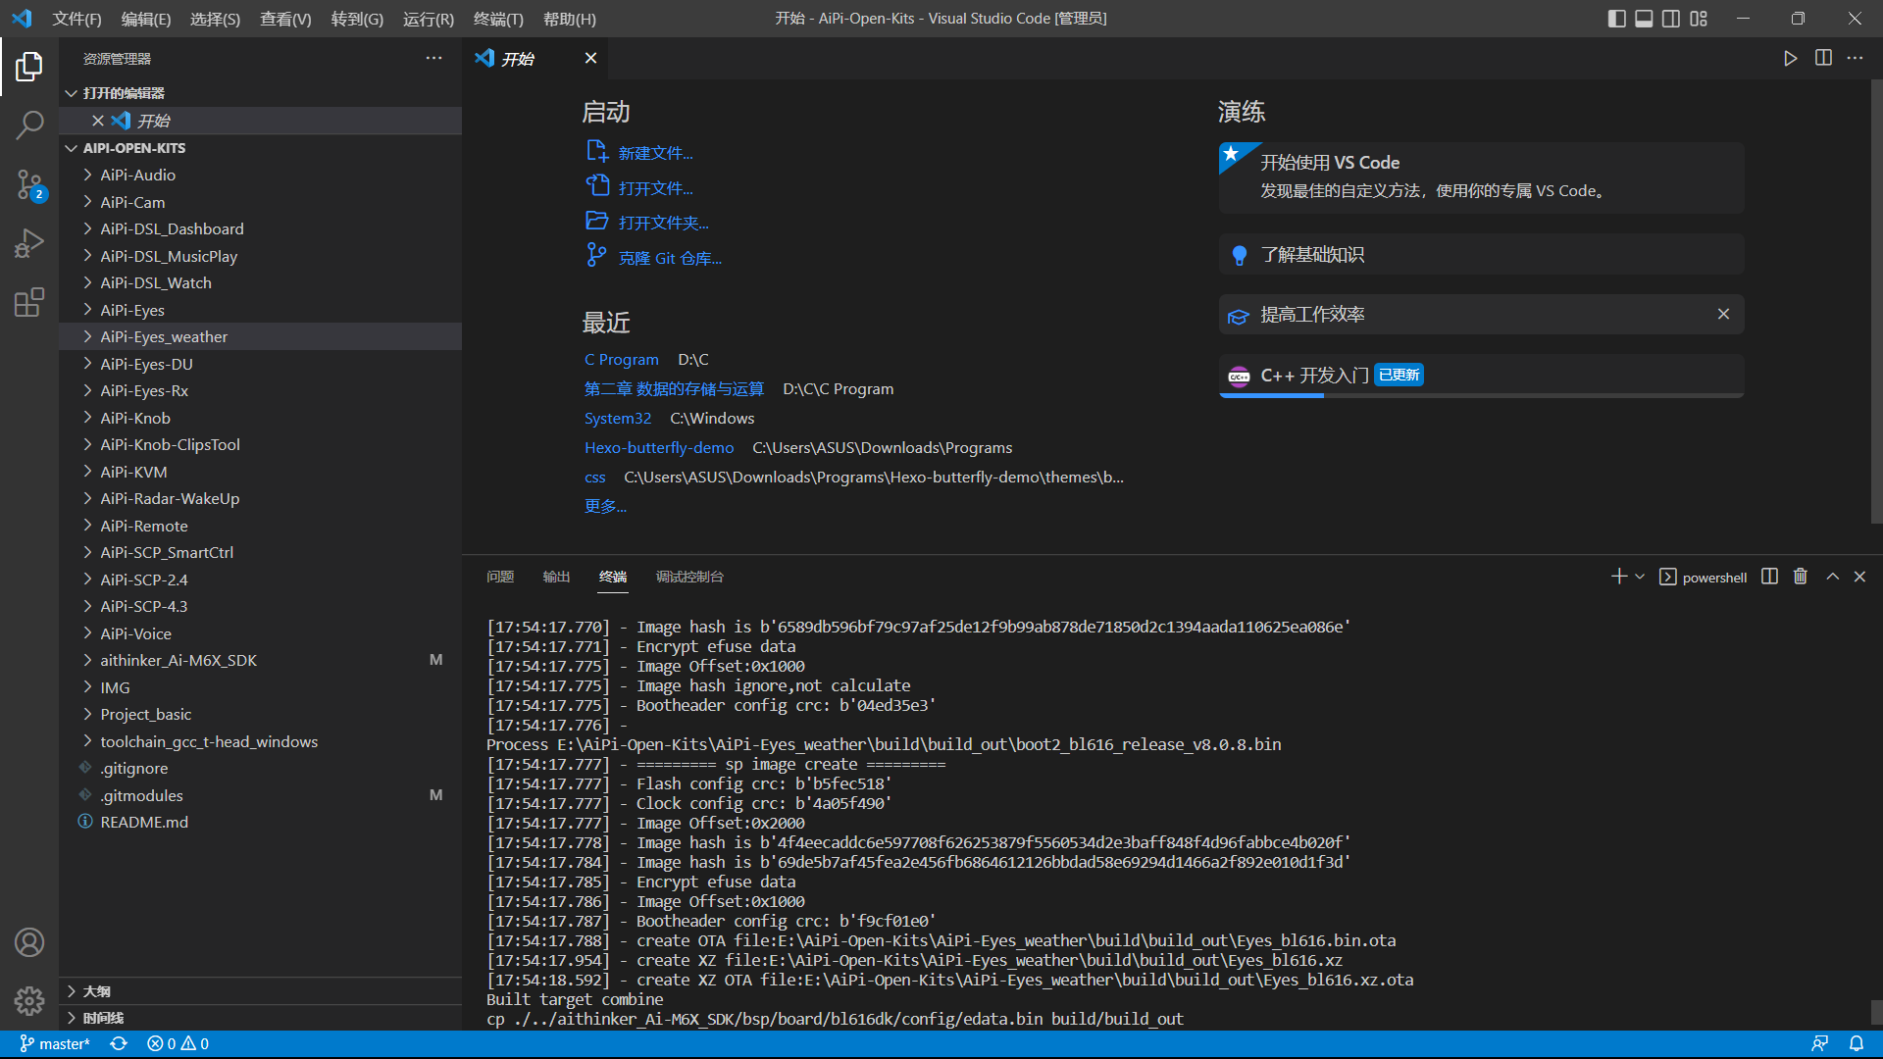Open recent C Program folder

[622, 360]
